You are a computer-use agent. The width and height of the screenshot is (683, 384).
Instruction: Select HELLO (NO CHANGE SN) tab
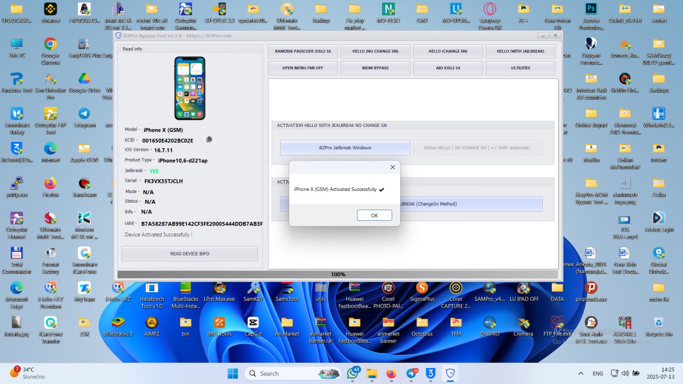(375, 51)
